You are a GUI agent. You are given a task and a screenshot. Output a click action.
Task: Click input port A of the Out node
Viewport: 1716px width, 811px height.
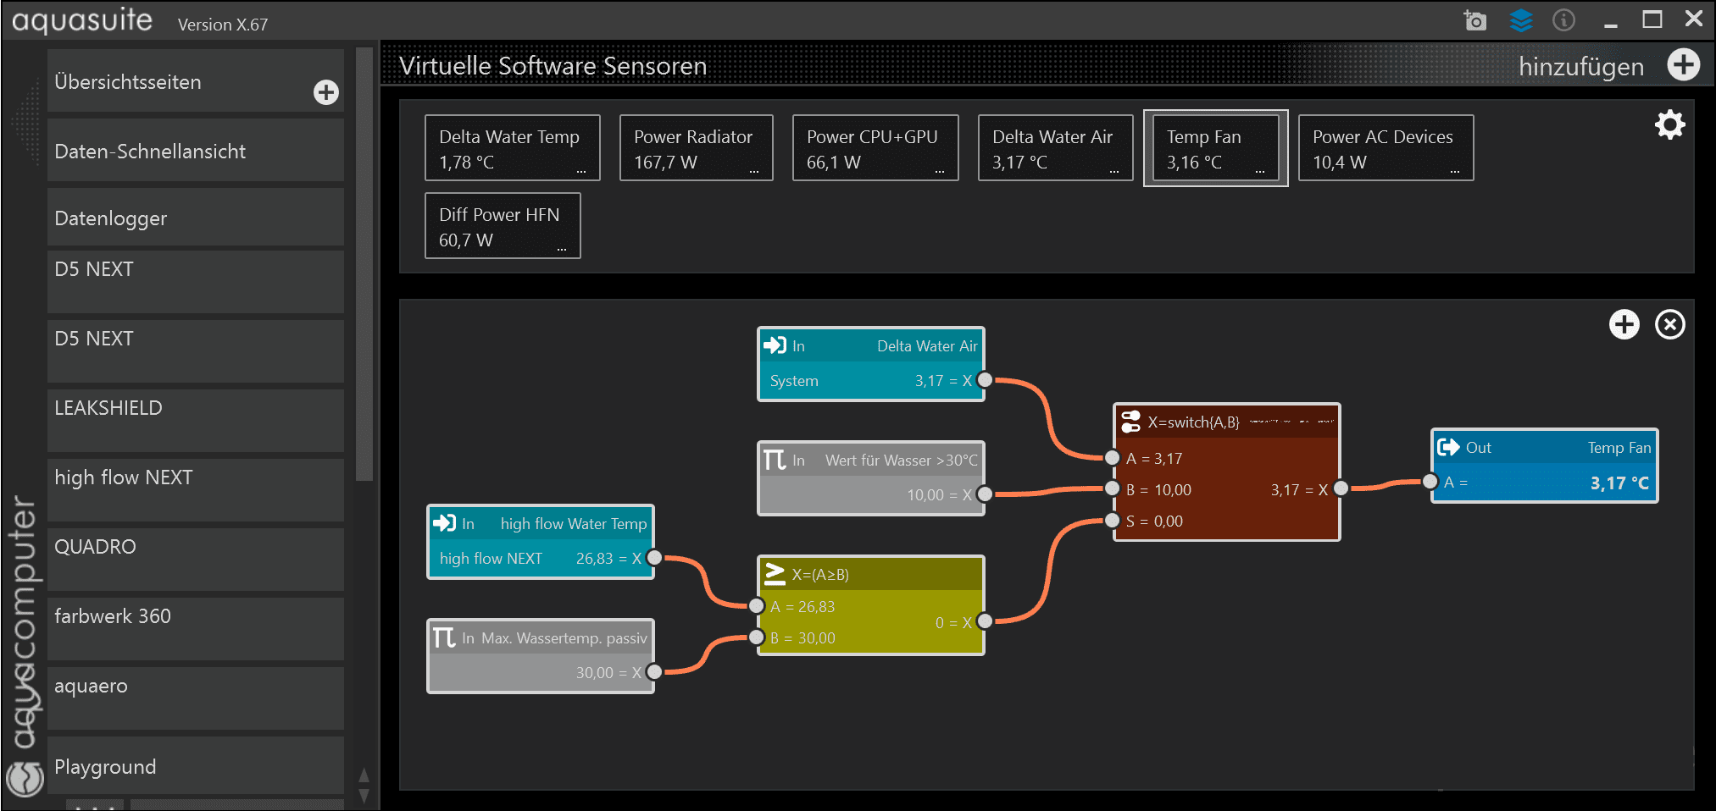click(x=1430, y=482)
